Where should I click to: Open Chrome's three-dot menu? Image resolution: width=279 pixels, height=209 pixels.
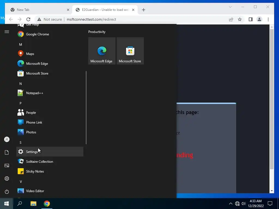[x=268, y=19]
